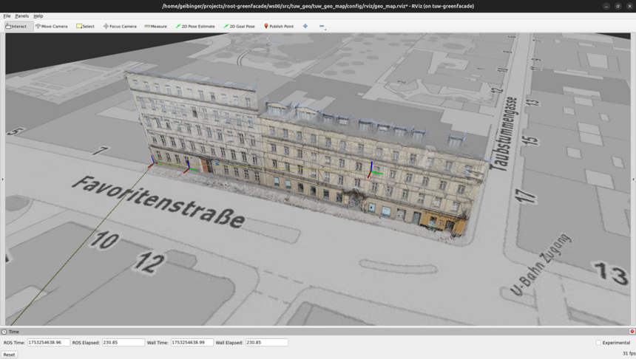Click the minus remove-tool icon
This screenshot has height=359, width=636.
point(322,27)
